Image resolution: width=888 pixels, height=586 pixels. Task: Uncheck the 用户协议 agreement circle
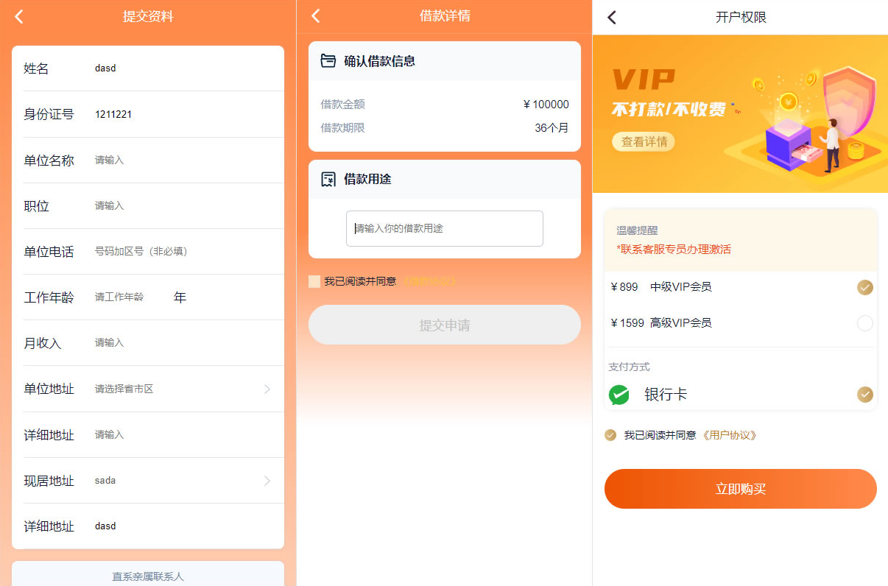click(x=610, y=435)
